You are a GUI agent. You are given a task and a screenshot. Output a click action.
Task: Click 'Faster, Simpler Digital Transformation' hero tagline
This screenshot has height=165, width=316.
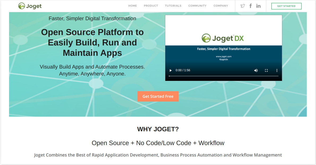click(92, 19)
